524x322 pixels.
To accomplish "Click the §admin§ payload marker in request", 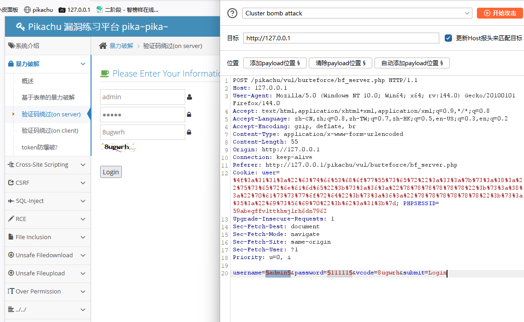I will [278, 273].
